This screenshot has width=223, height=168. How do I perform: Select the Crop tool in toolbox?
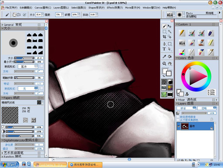click(164, 37)
